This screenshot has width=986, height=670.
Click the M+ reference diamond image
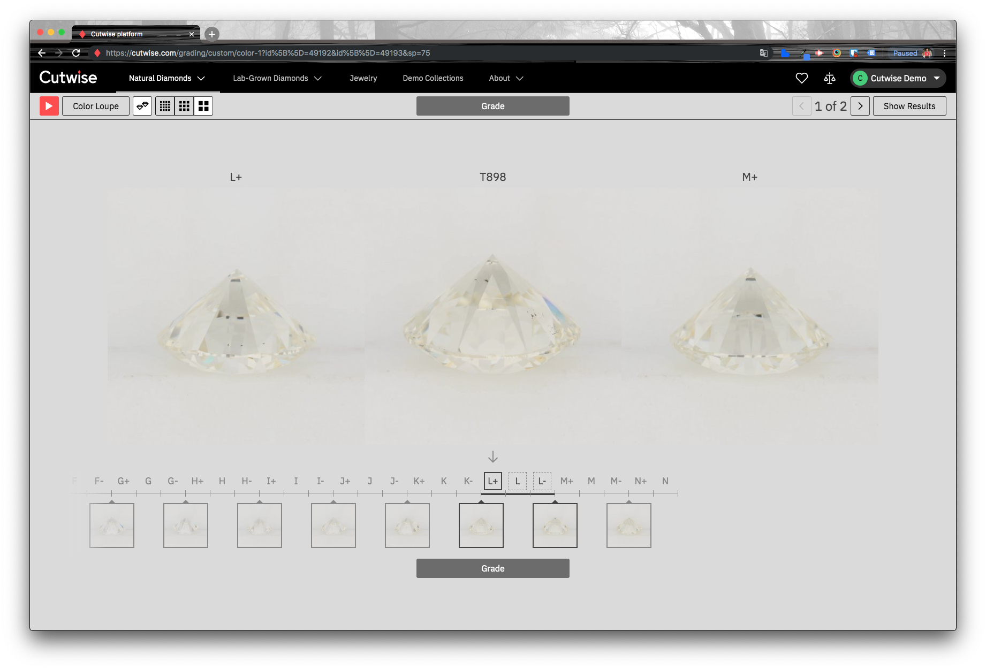[749, 317]
